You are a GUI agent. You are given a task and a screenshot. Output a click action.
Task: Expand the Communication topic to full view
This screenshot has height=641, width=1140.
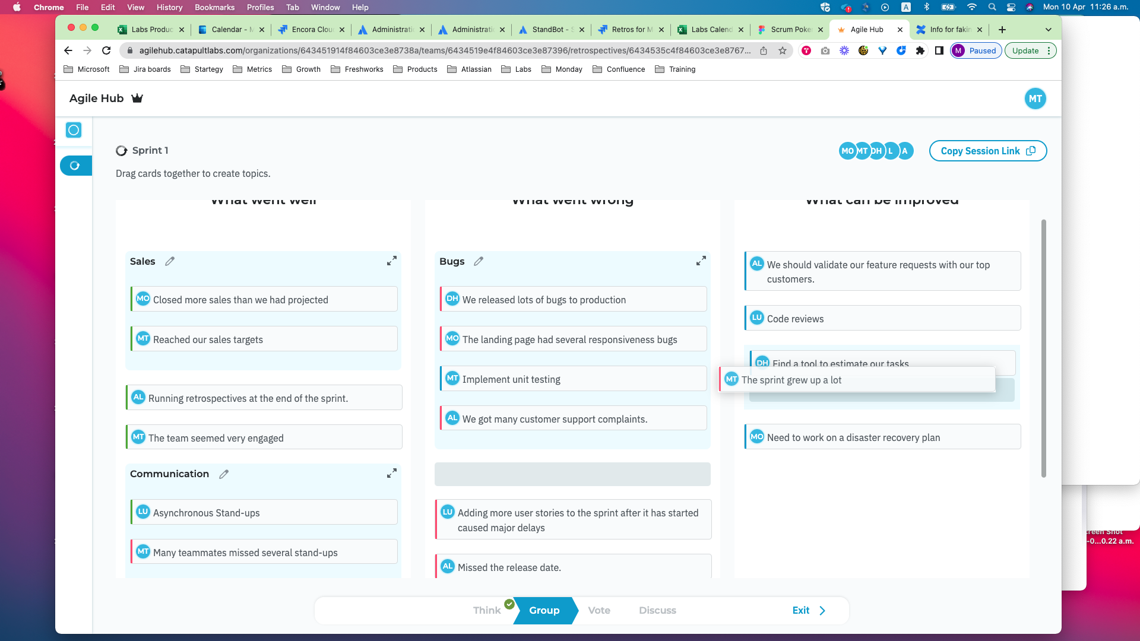tap(392, 473)
